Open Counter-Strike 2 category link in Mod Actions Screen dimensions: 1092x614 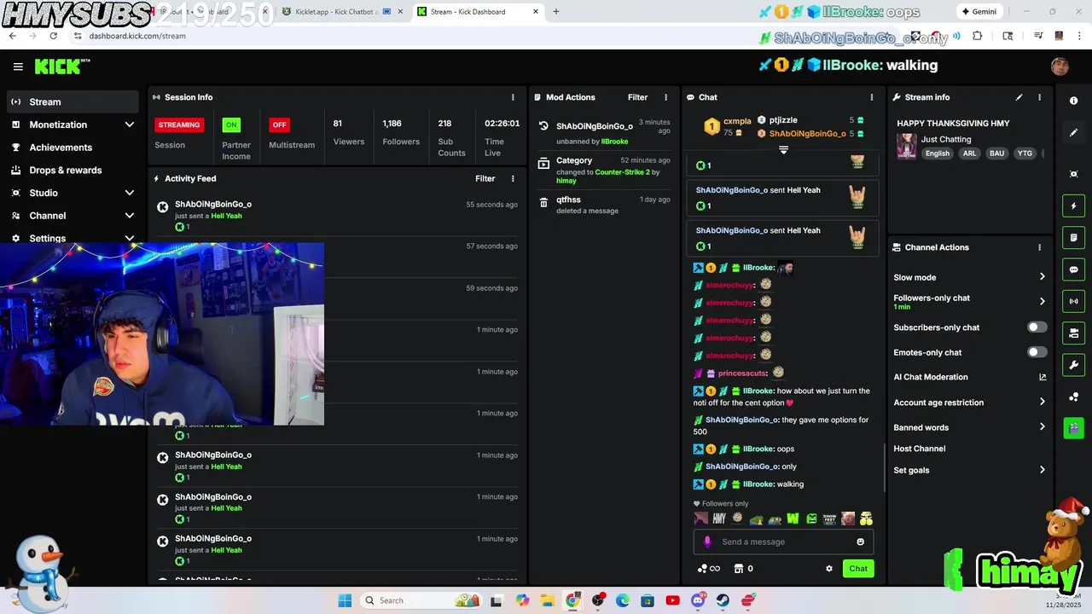coord(622,172)
